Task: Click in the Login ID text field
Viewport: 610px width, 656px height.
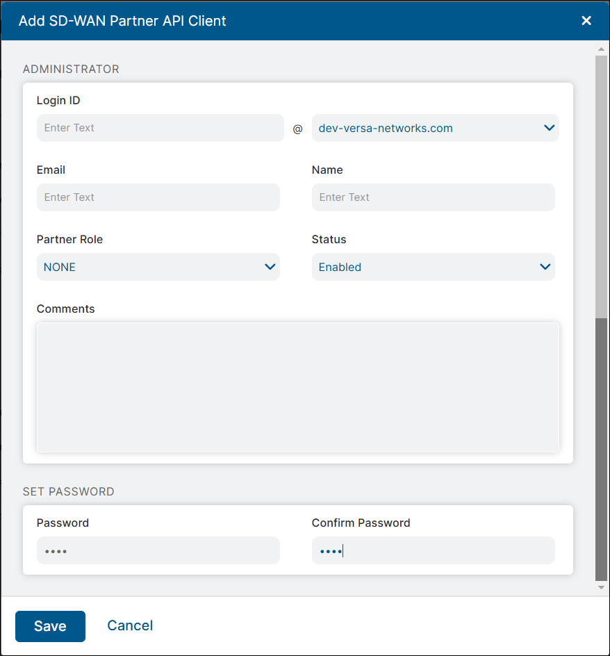Action: 160,128
